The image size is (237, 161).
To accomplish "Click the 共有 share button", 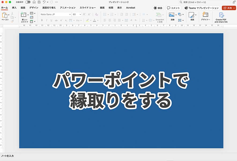I will [x=228, y=8].
